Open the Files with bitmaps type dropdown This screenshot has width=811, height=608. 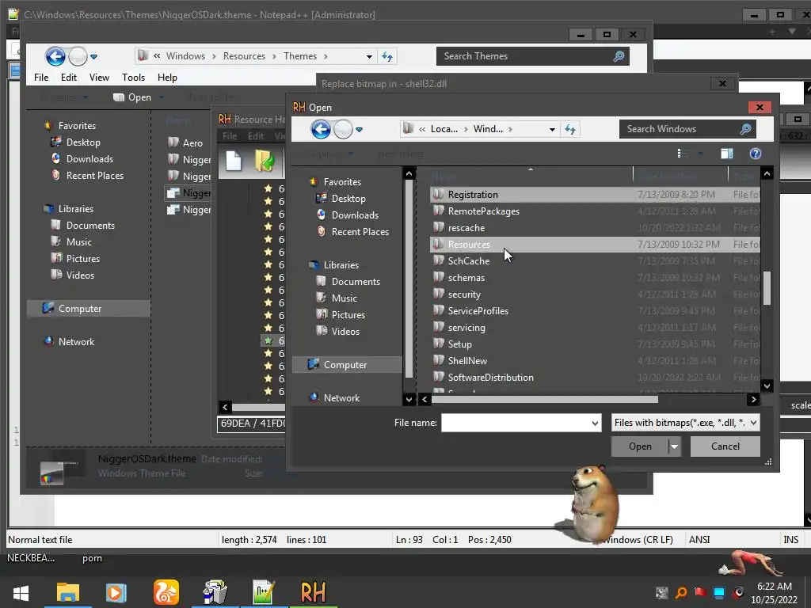(x=754, y=423)
